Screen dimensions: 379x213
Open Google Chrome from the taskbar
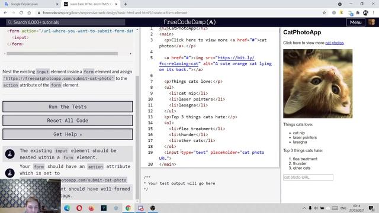128,208
